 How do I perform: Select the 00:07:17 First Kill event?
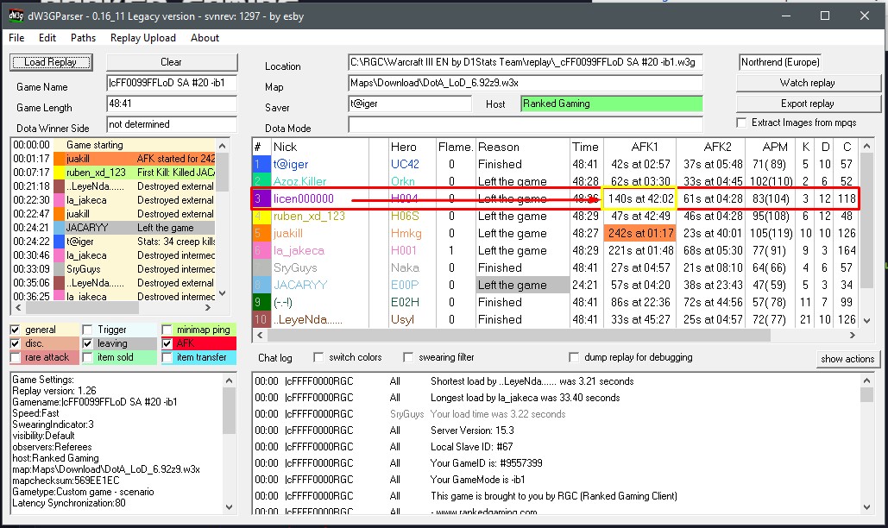pos(113,173)
